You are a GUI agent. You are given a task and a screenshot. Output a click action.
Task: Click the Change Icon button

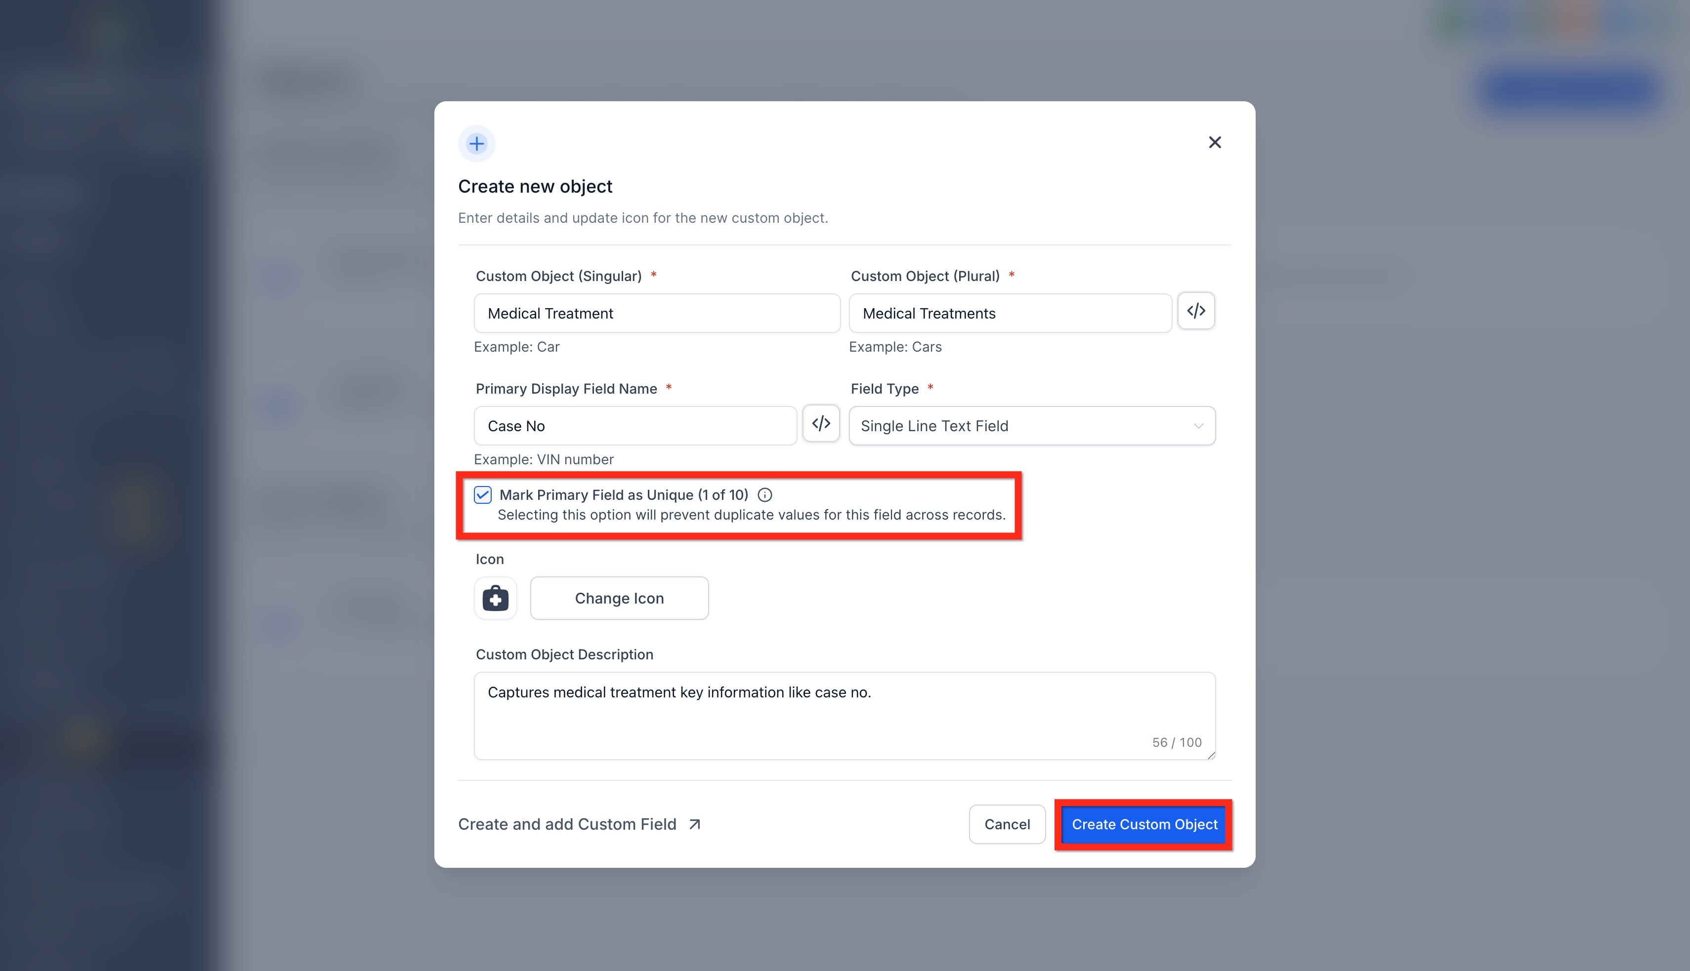[619, 598]
